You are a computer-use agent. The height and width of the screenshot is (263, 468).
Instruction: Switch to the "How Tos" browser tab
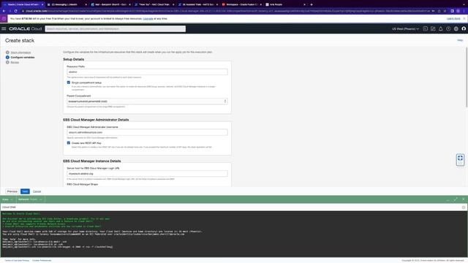(x=154, y=4)
